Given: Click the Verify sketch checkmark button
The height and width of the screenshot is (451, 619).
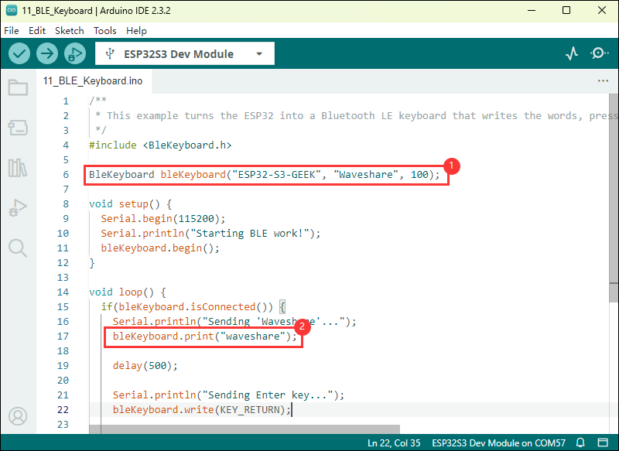Looking at the screenshot, I should click(x=19, y=54).
